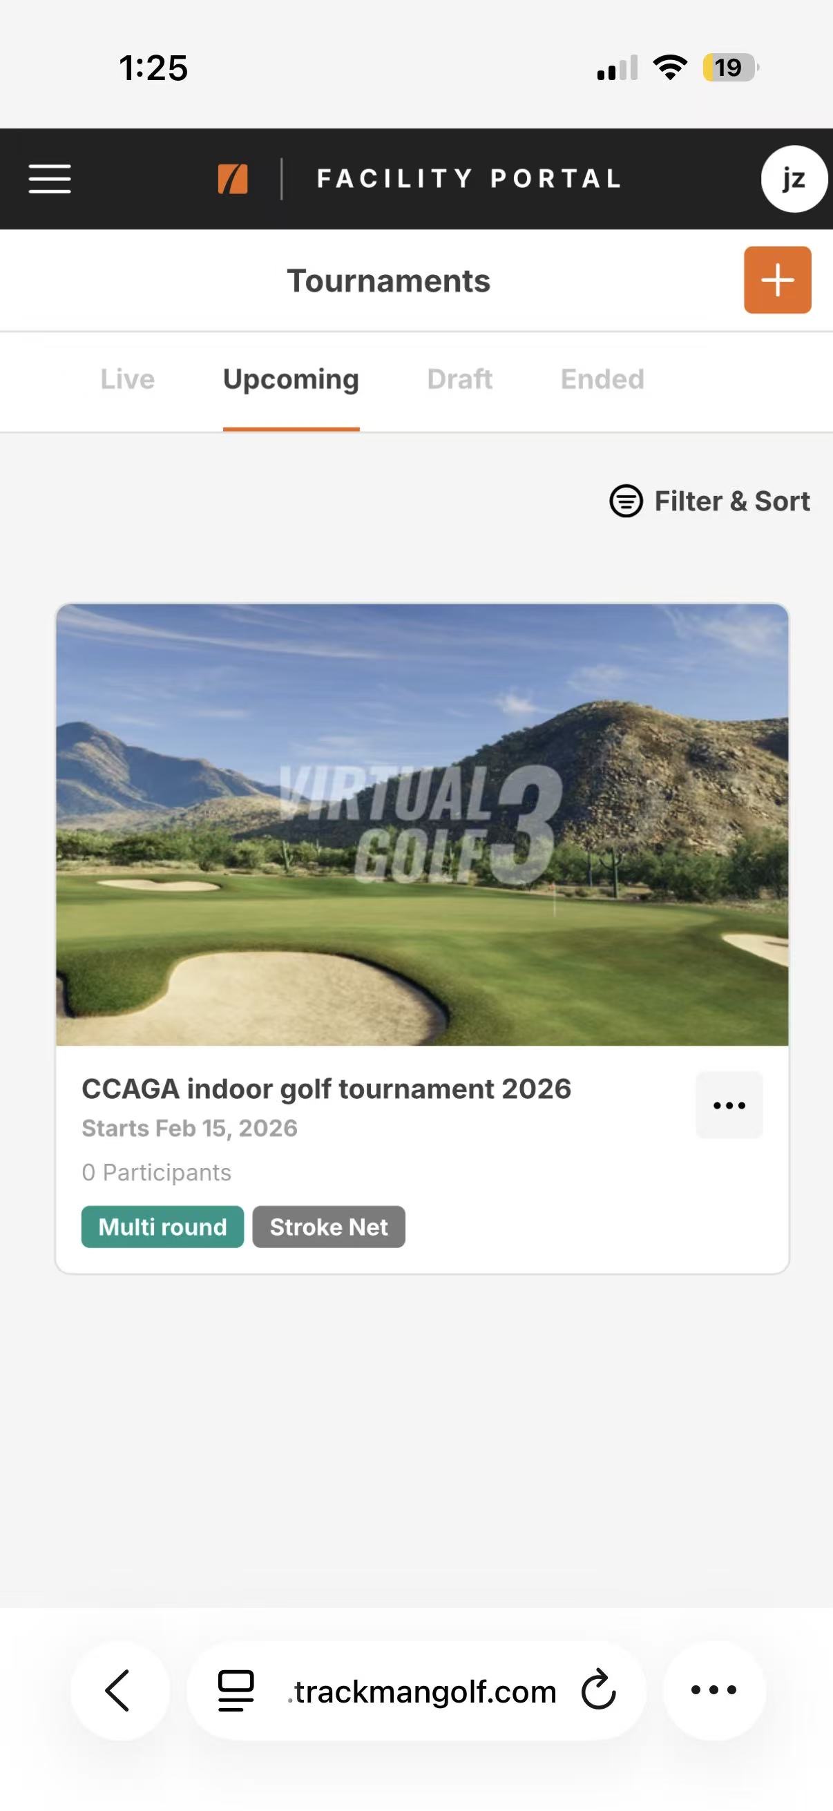Open tournament card three-dot options menu

729,1105
